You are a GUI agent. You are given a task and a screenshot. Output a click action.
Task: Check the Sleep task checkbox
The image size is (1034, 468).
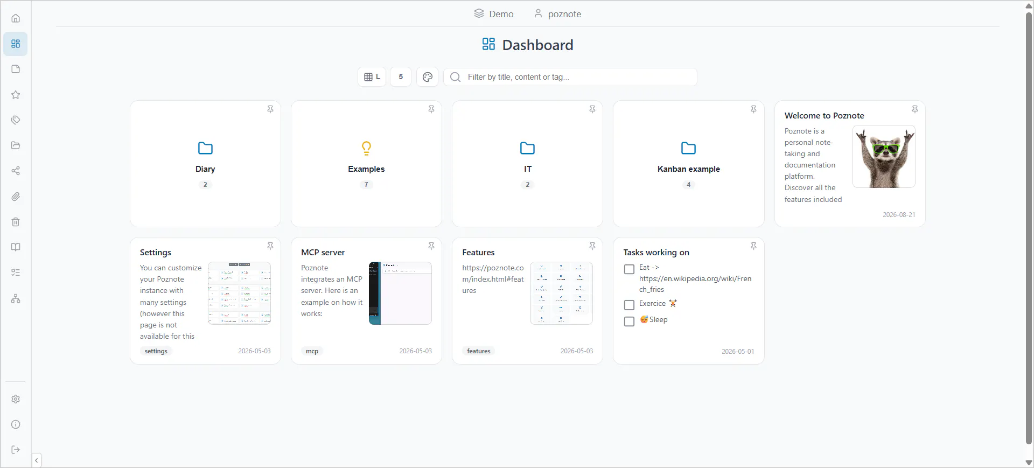click(629, 322)
